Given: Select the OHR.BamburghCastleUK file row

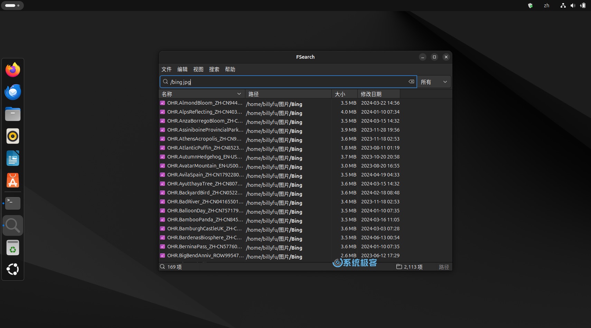Looking at the screenshot, I should click(305, 229).
